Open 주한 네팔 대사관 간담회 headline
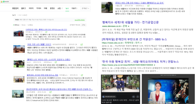This screenshot has height=104, width=196. point(59,89)
